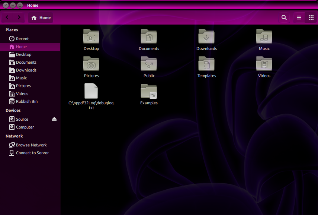Maximize the Home window
Viewport: 318px width, 215px height.
20,5
